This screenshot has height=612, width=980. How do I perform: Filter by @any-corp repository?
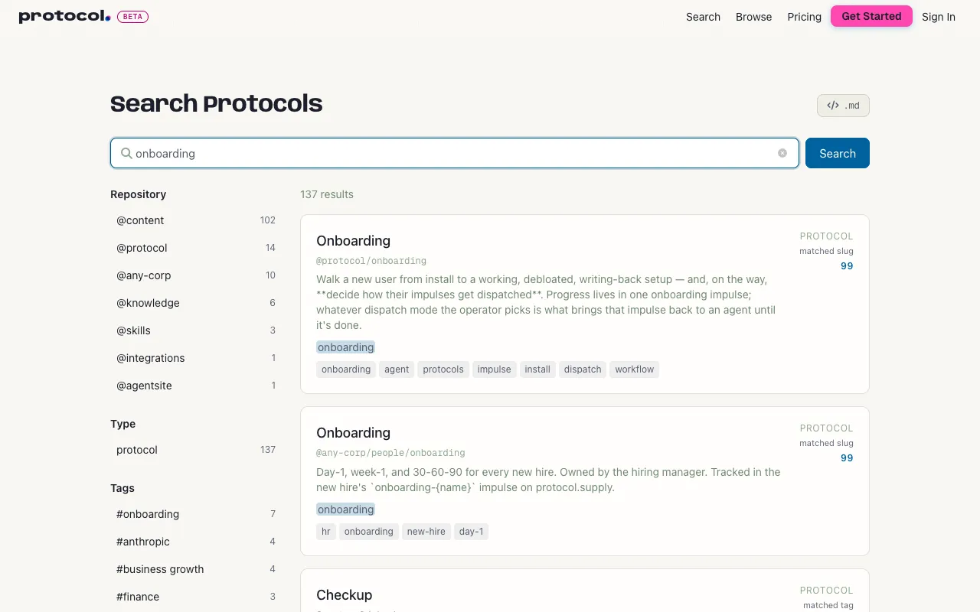click(x=196, y=275)
